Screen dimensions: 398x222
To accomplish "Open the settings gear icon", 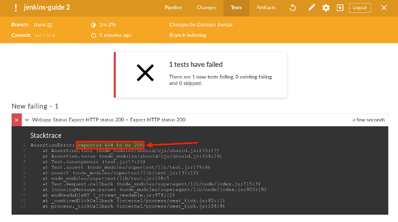I will pyautogui.click(x=326, y=8).
